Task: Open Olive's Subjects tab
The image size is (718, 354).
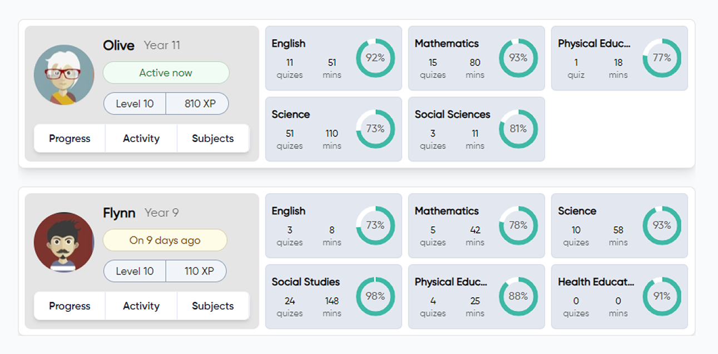Action: coord(213,139)
